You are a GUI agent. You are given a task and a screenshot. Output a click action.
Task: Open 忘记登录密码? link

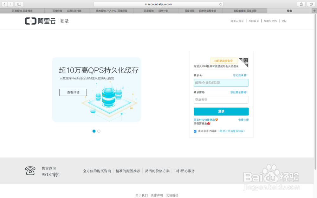239,92
